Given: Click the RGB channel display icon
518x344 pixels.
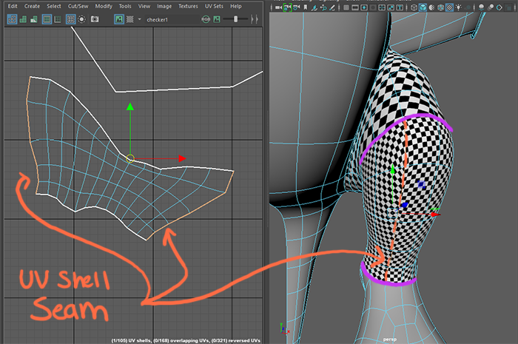Looking at the screenshot, I should click(206, 19).
